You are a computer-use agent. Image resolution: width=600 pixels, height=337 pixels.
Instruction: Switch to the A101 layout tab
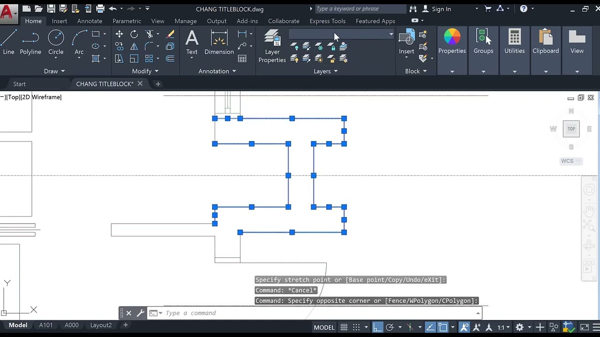tap(46, 325)
